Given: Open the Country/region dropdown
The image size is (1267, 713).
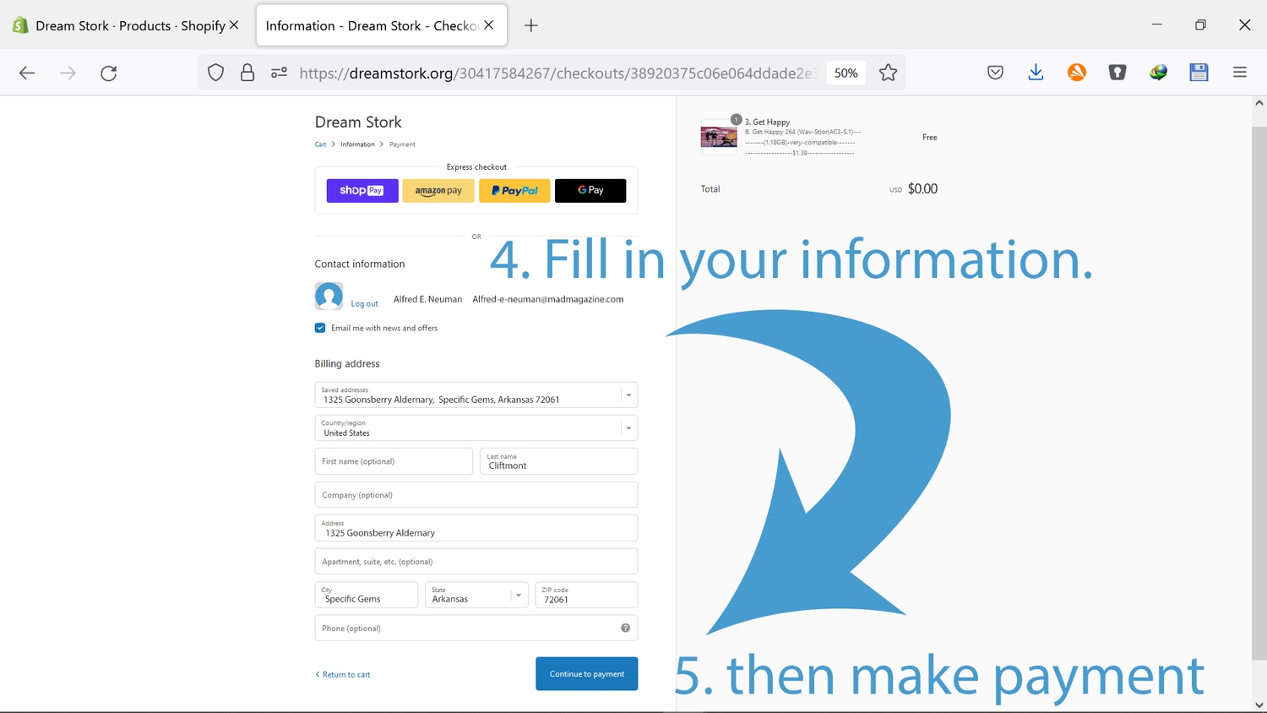Looking at the screenshot, I should 628,428.
